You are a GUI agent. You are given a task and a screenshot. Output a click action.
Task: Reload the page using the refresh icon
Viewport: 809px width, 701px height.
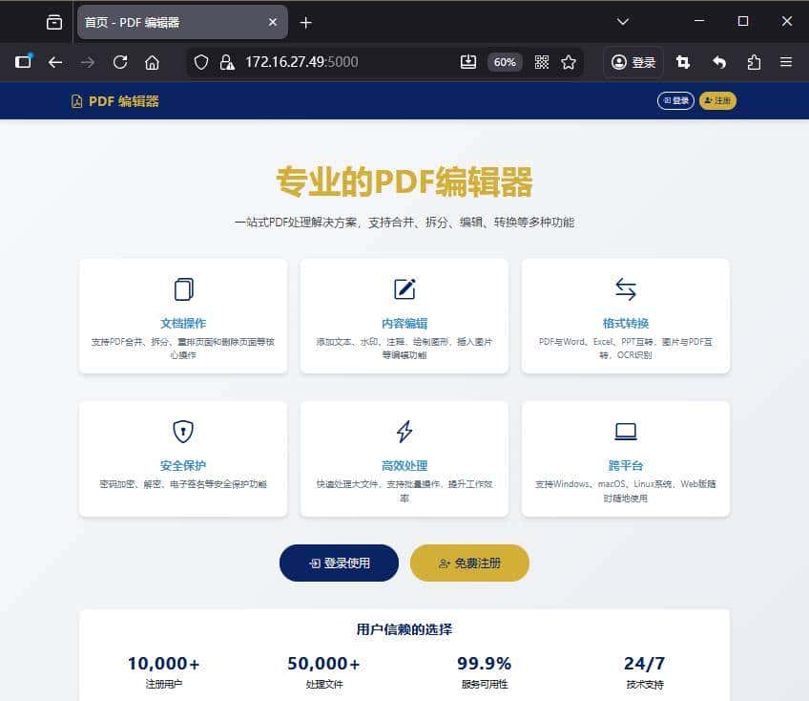coord(119,61)
